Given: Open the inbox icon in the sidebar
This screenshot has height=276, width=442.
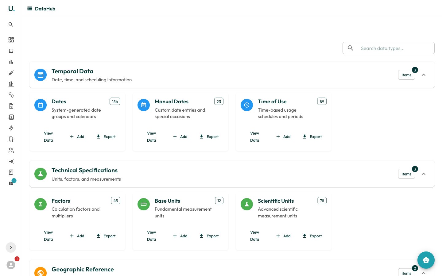Looking at the screenshot, I should tap(11, 51).
